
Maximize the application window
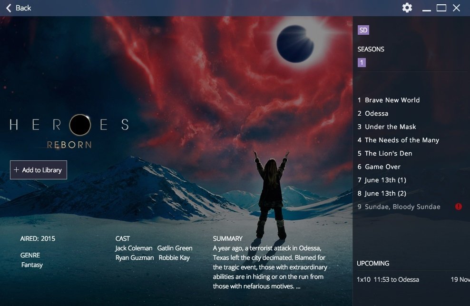pos(441,8)
